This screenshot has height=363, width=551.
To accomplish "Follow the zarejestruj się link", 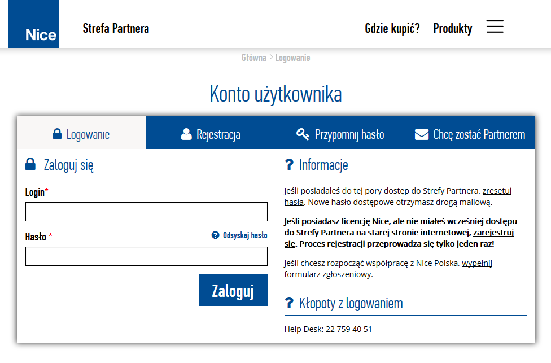I will click(x=493, y=233).
